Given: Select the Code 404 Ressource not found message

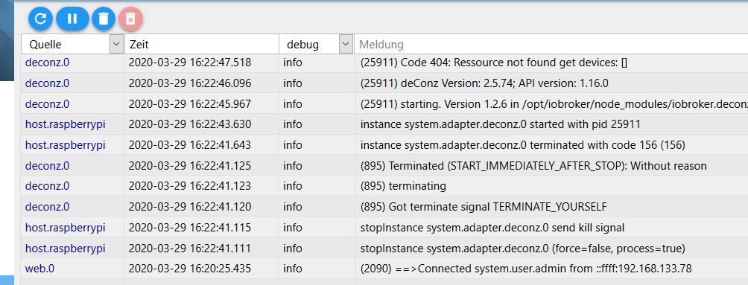Looking at the screenshot, I should (x=494, y=63).
